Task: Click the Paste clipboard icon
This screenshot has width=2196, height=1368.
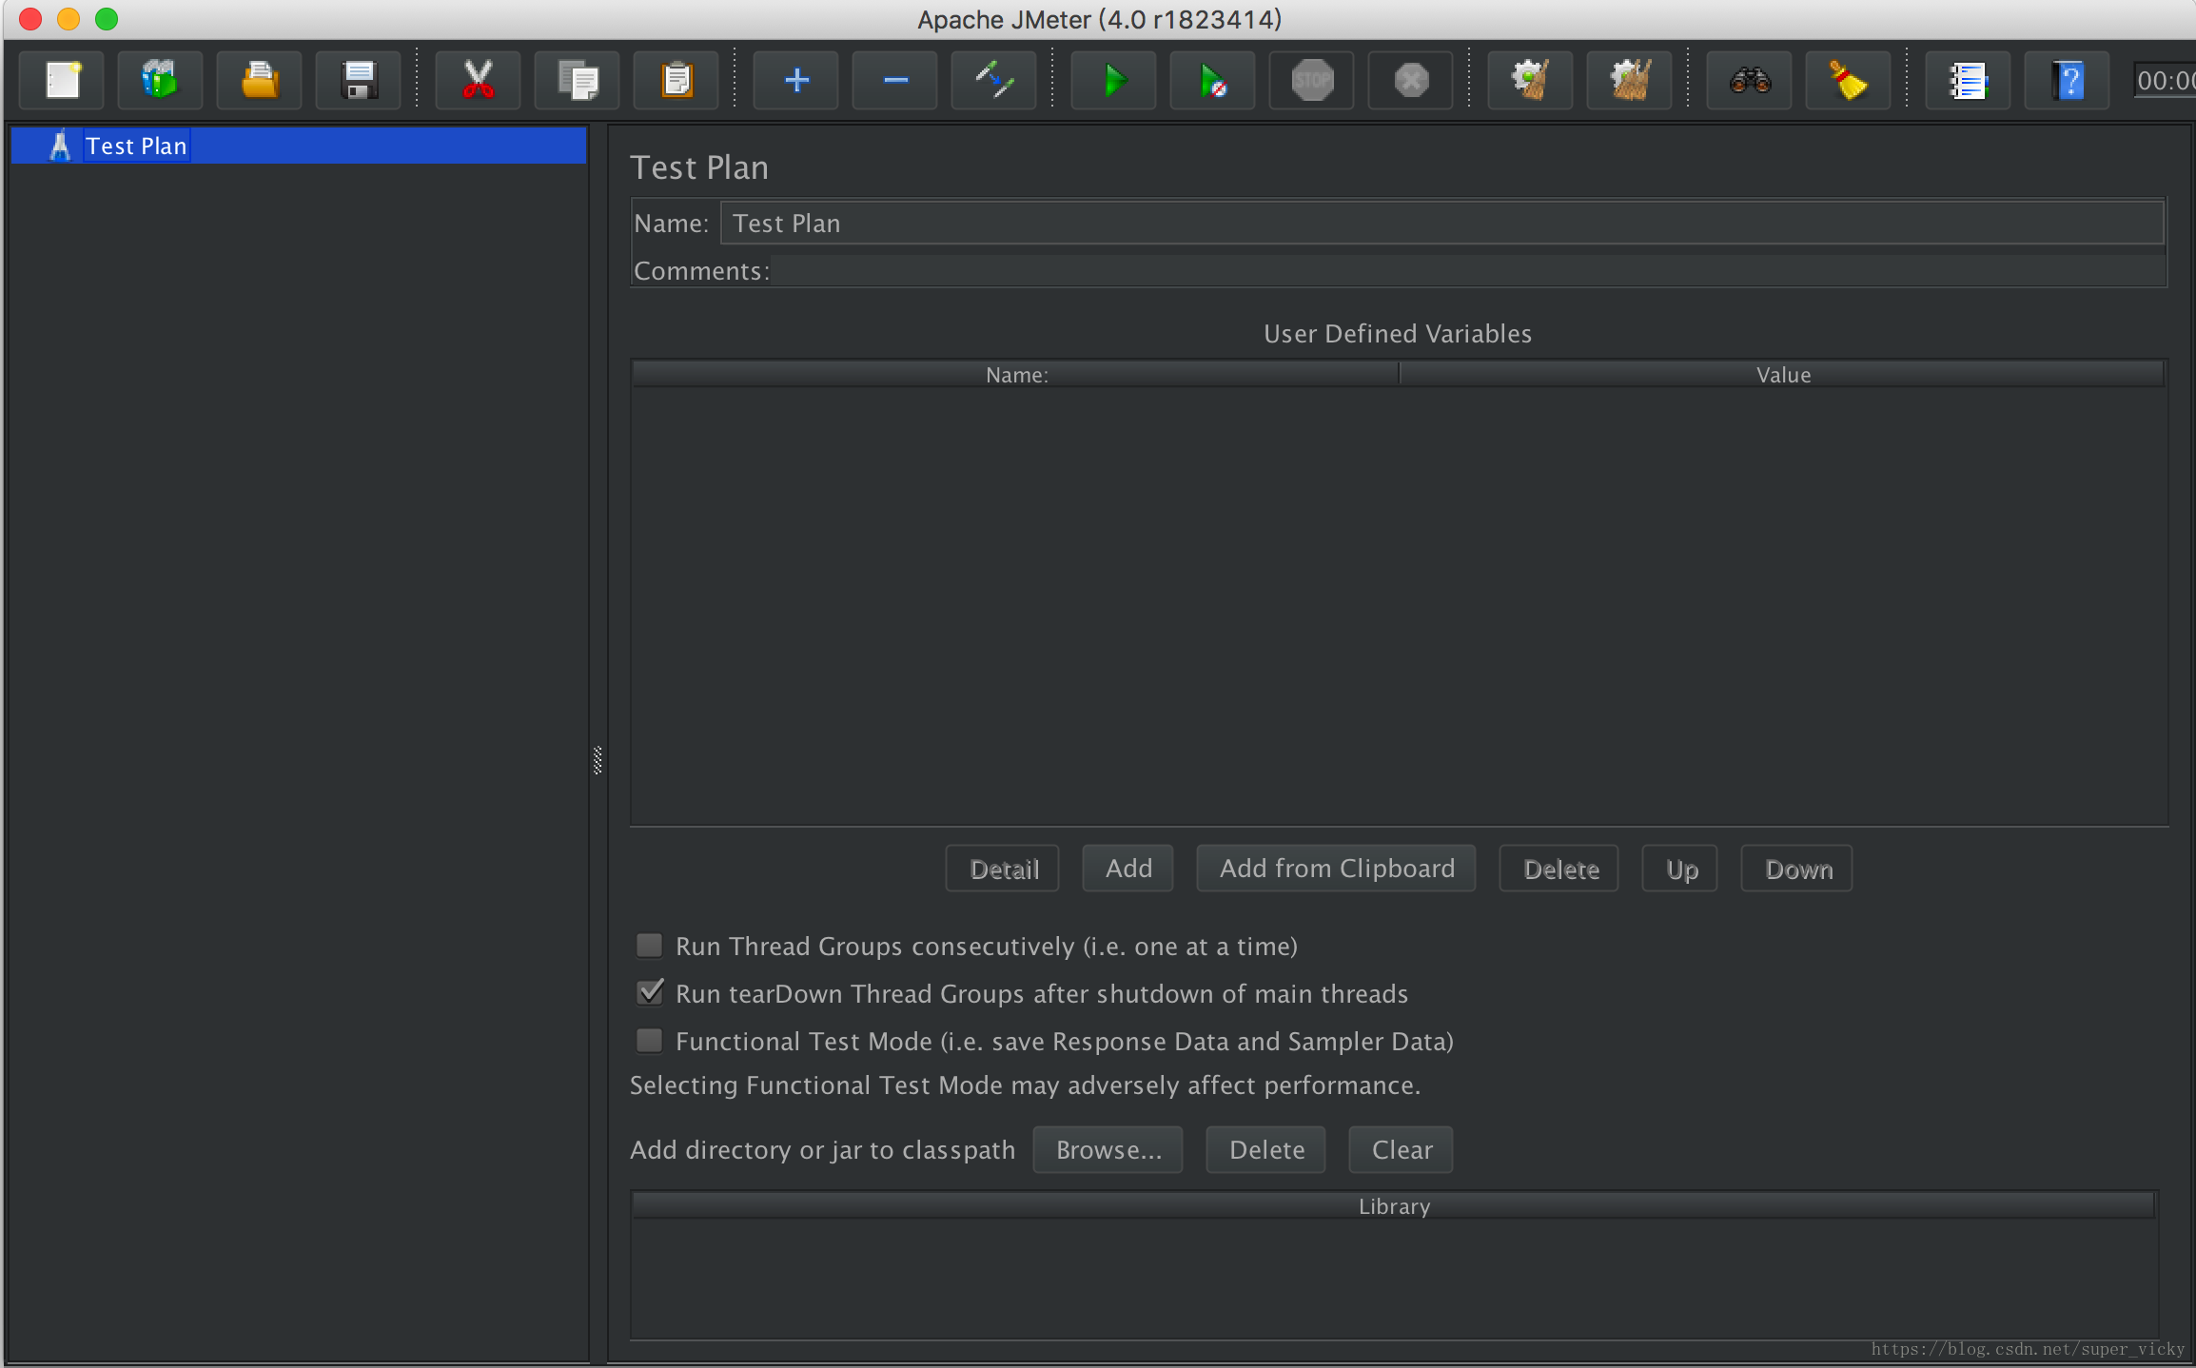Action: point(676,80)
